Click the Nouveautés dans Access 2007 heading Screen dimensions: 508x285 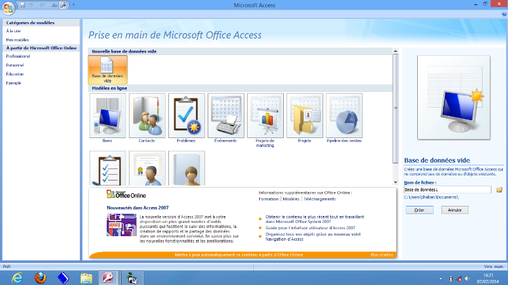138,208
